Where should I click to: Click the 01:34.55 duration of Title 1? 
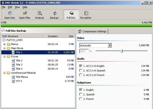pos(53,52)
